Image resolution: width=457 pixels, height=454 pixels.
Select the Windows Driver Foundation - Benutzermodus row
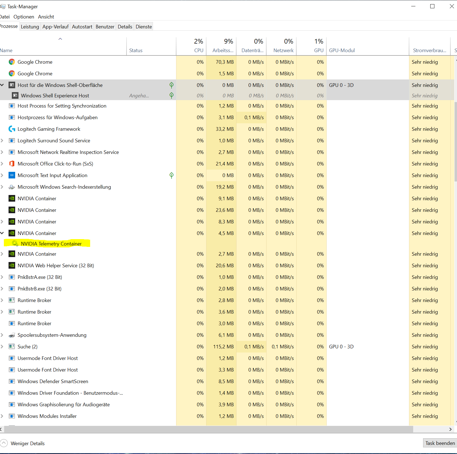pyautogui.click(x=227, y=393)
